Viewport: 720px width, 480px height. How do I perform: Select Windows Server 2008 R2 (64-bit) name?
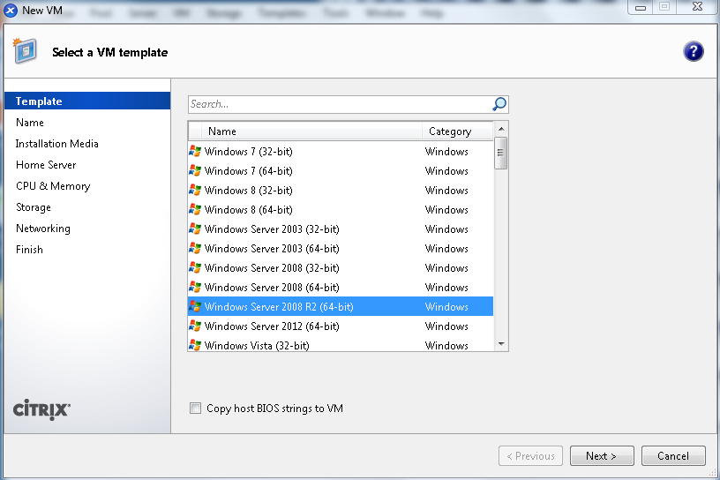click(279, 306)
